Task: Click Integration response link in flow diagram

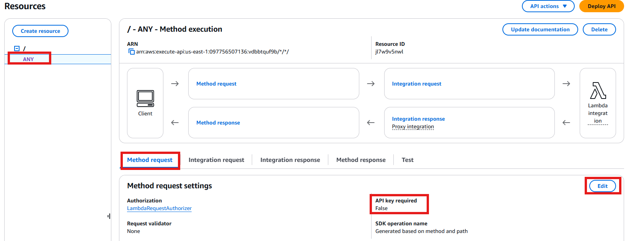Action: (x=418, y=119)
